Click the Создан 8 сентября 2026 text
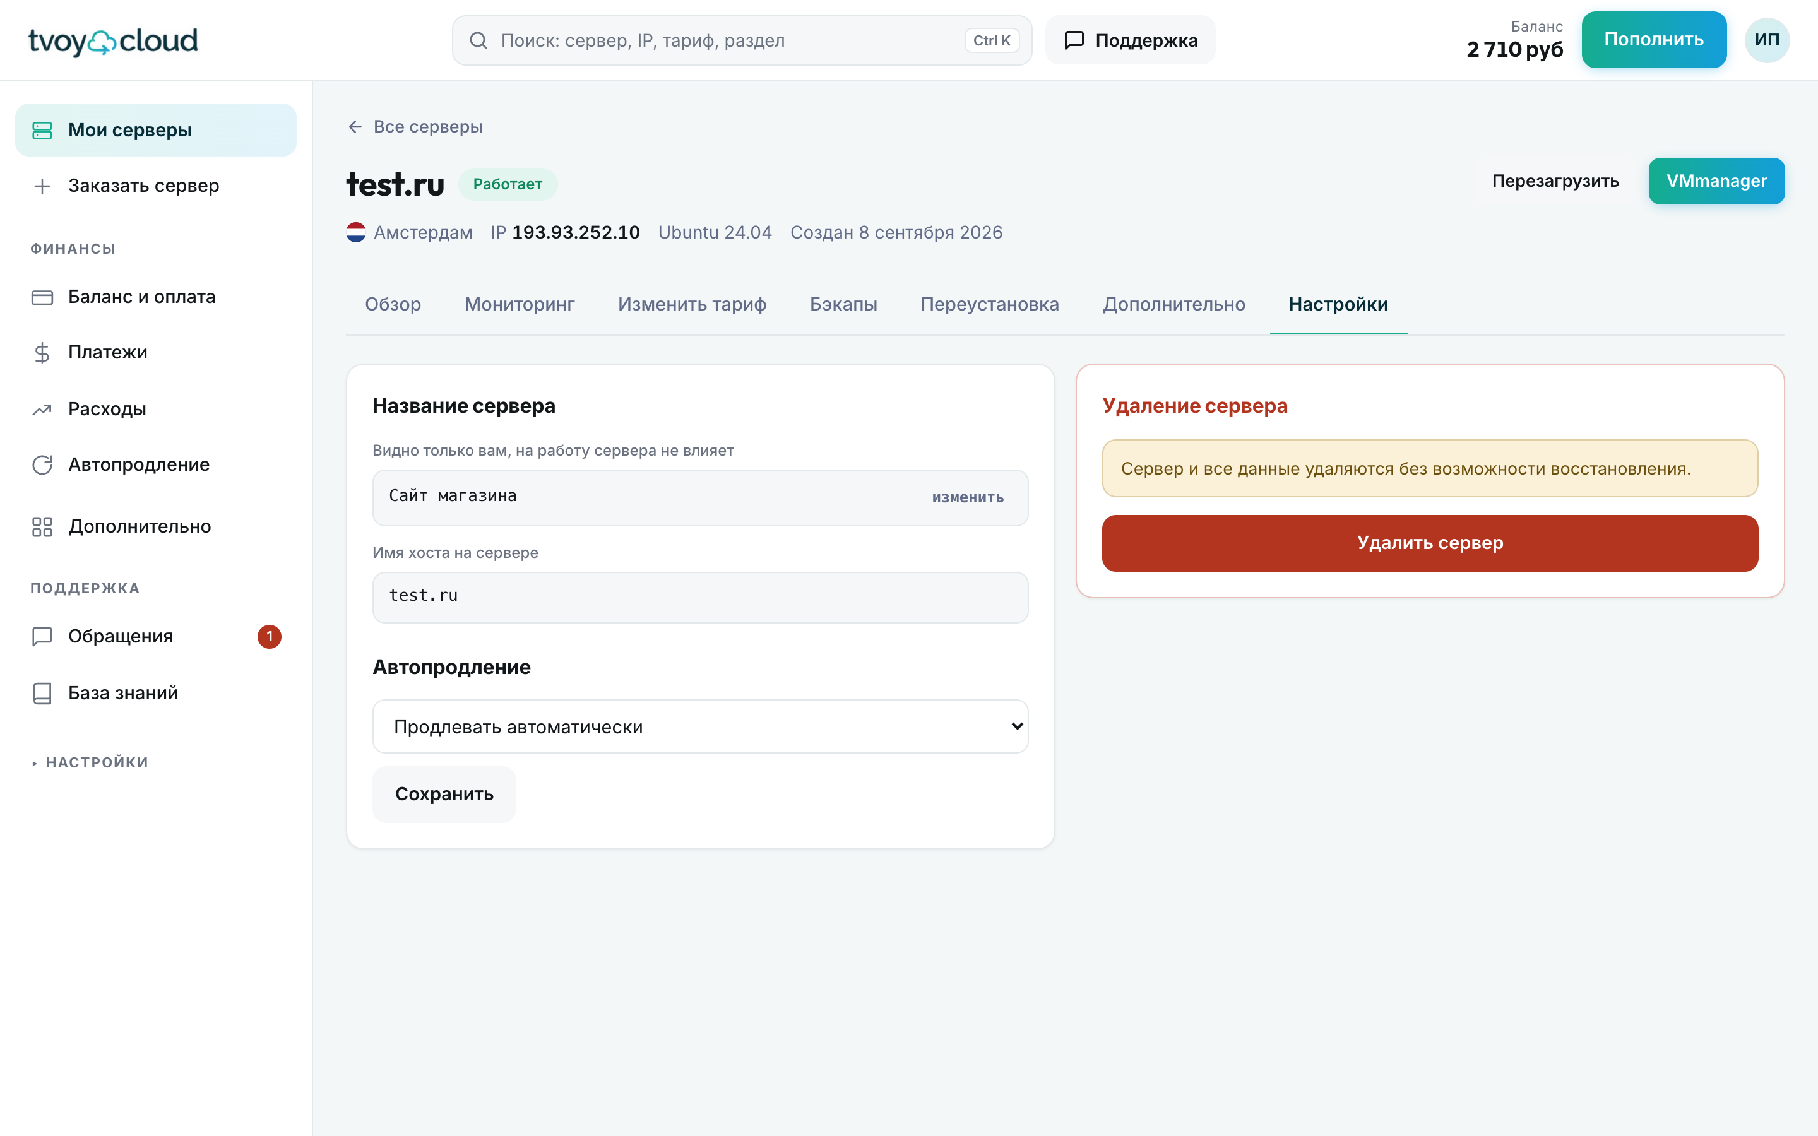The width and height of the screenshot is (1818, 1136). [x=896, y=232]
